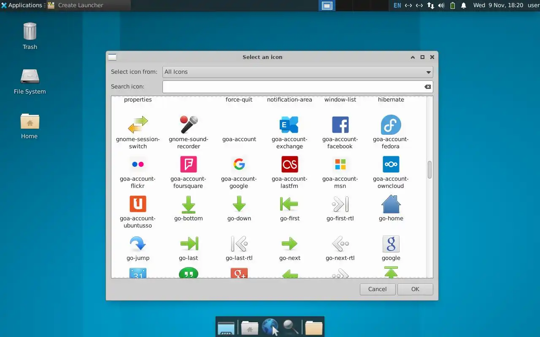Viewport: 540px width, 337px height.
Task: Switch to Create Launcher taskbar window
Action: [x=88, y=5]
